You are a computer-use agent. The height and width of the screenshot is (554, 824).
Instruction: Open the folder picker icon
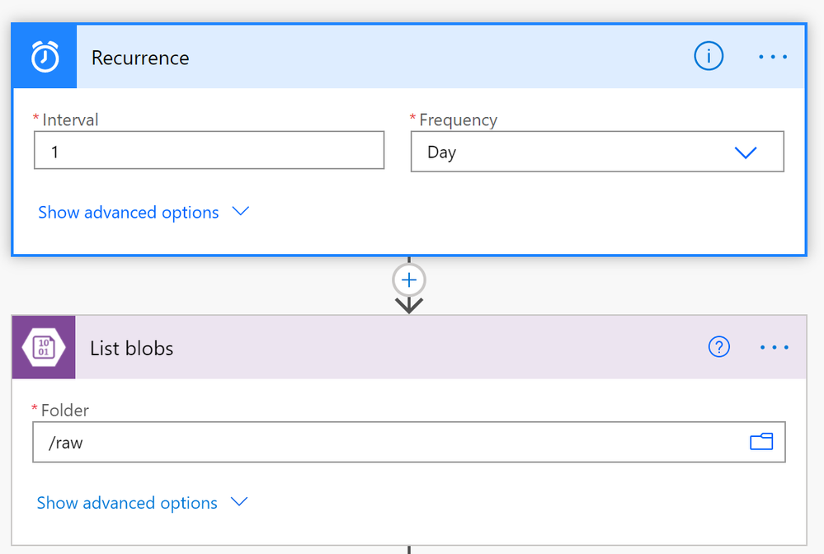pyautogui.click(x=761, y=443)
